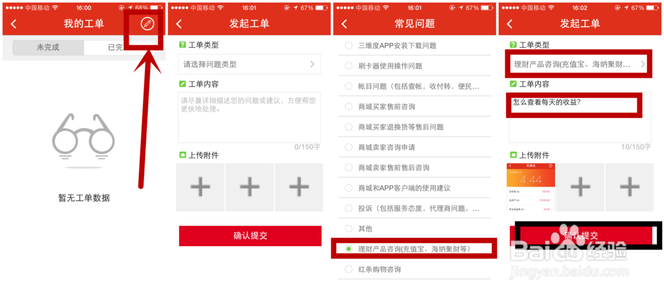Add second attachment next to uploaded screenshot
Screen dimensions: 664x294
pos(580,187)
